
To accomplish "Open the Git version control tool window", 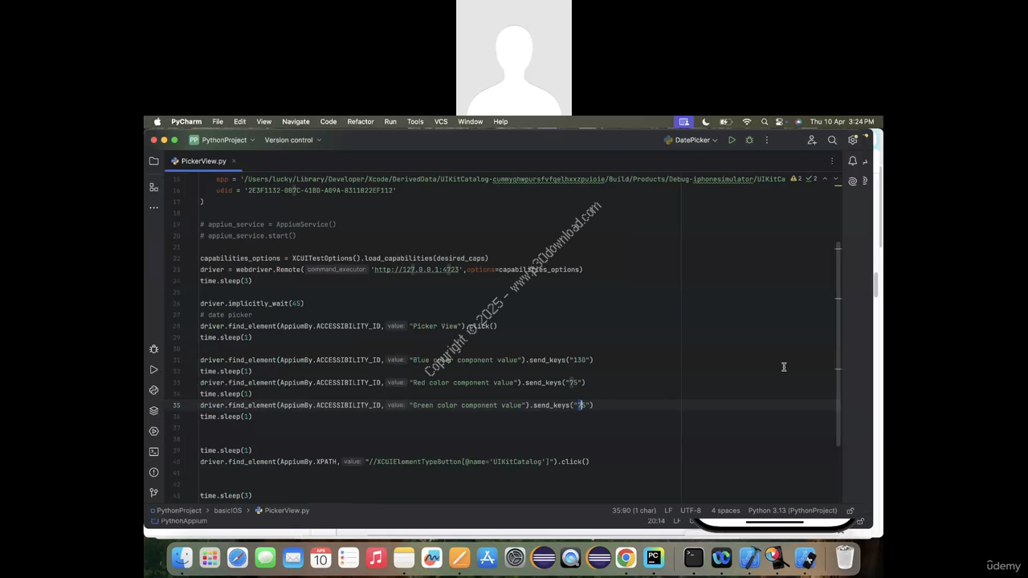I will (153, 493).
